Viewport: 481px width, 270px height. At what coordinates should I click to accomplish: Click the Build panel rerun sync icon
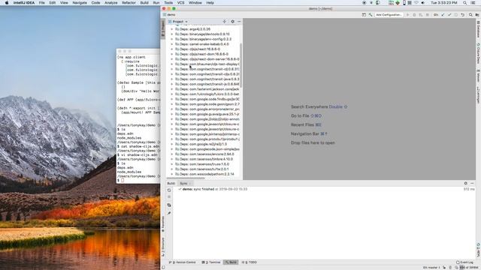169,190
